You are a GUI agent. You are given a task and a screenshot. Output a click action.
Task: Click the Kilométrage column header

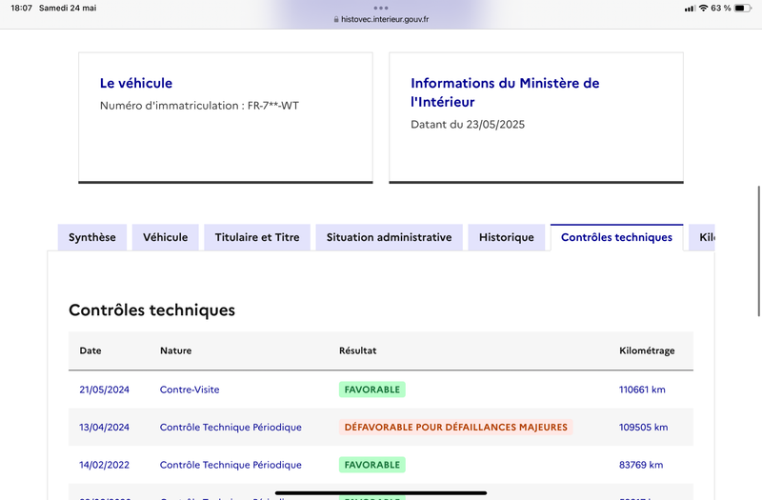[647, 350]
